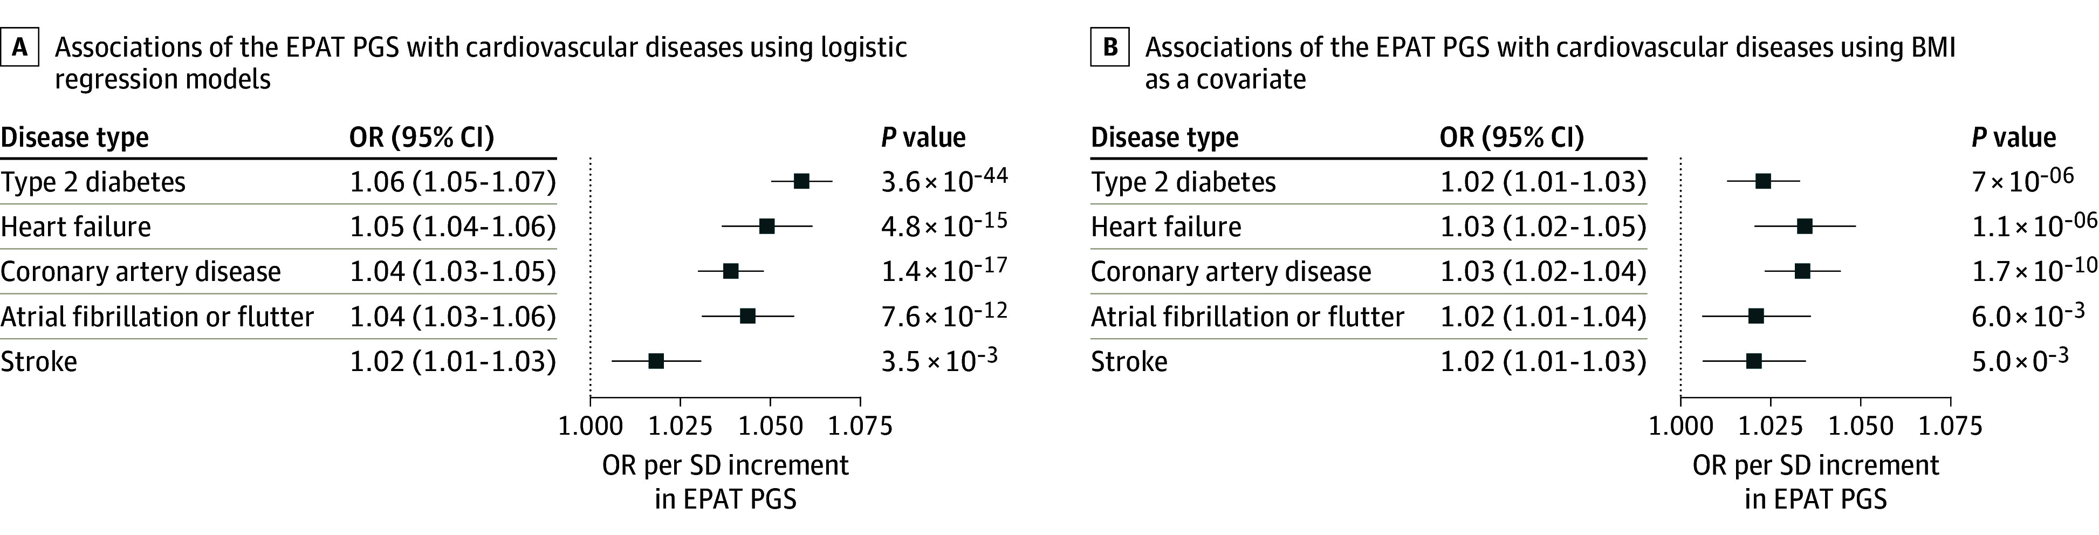Click Heart failure square marker in panel A
This screenshot has width=2099, height=535.
[x=767, y=227]
